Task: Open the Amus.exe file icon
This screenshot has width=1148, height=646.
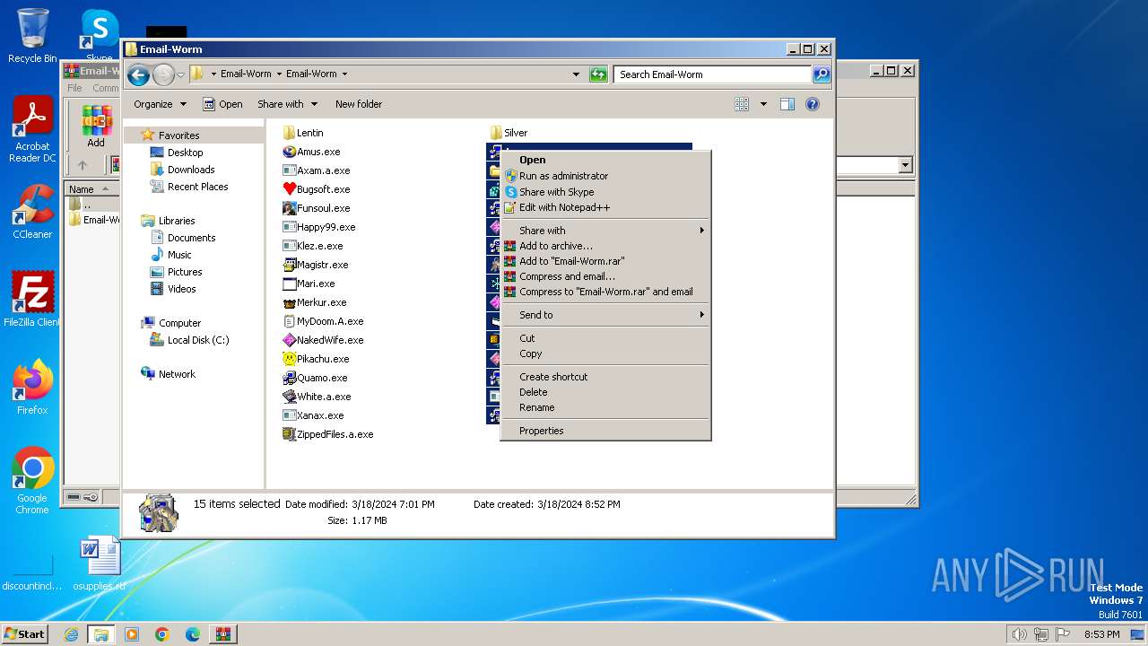Action: pyautogui.click(x=289, y=152)
